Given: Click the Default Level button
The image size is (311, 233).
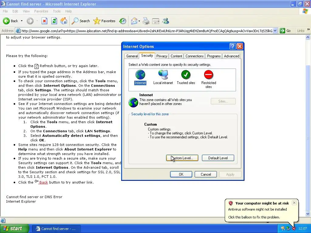Looking at the screenshot, I should coord(218,158).
